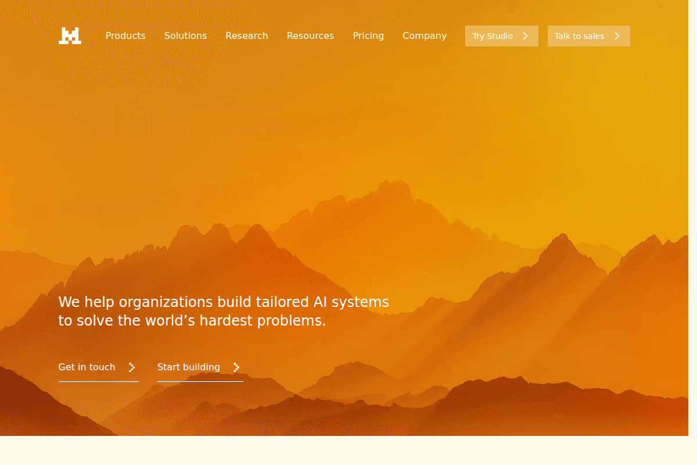Click the second line of the headline
697x465 pixels.
tap(192, 320)
